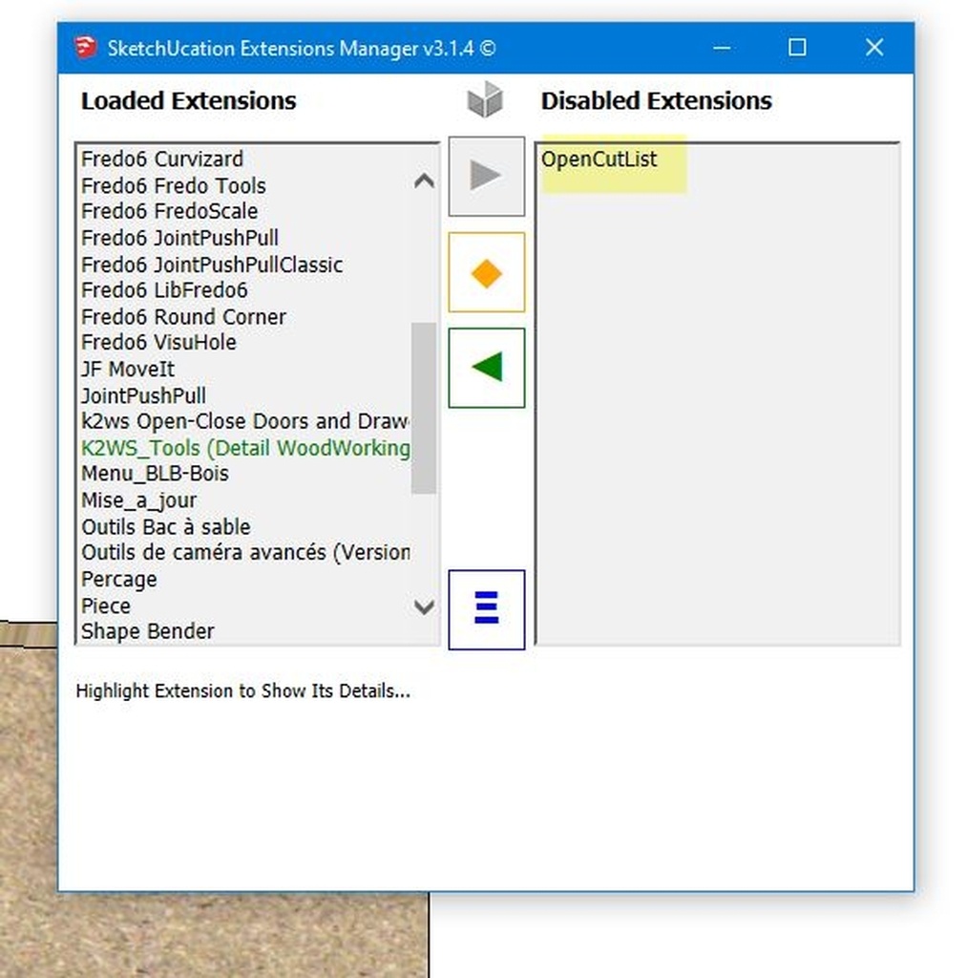Highlight Fredo6 LibFredo6 extension

pyautogui.click(x=164, y=290)
